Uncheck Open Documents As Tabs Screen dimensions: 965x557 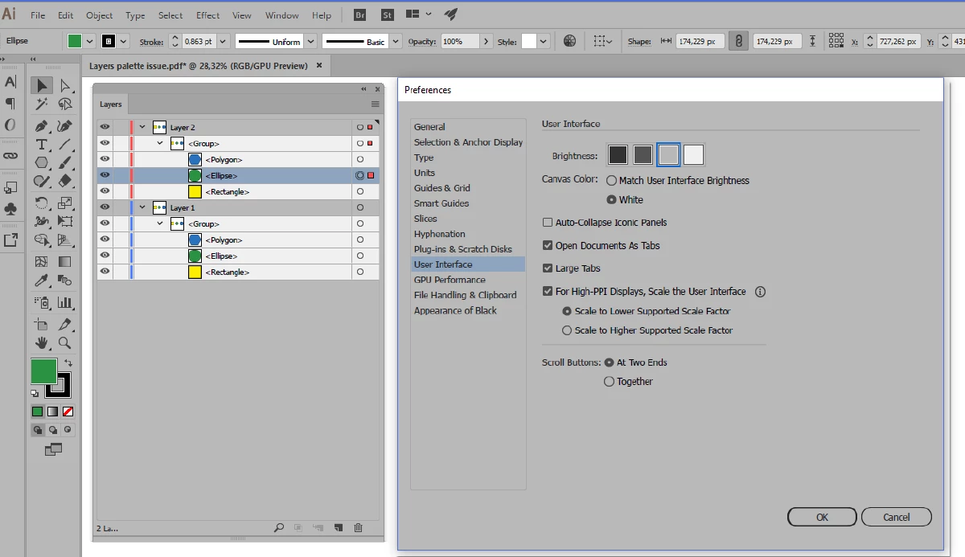(548, 246)
